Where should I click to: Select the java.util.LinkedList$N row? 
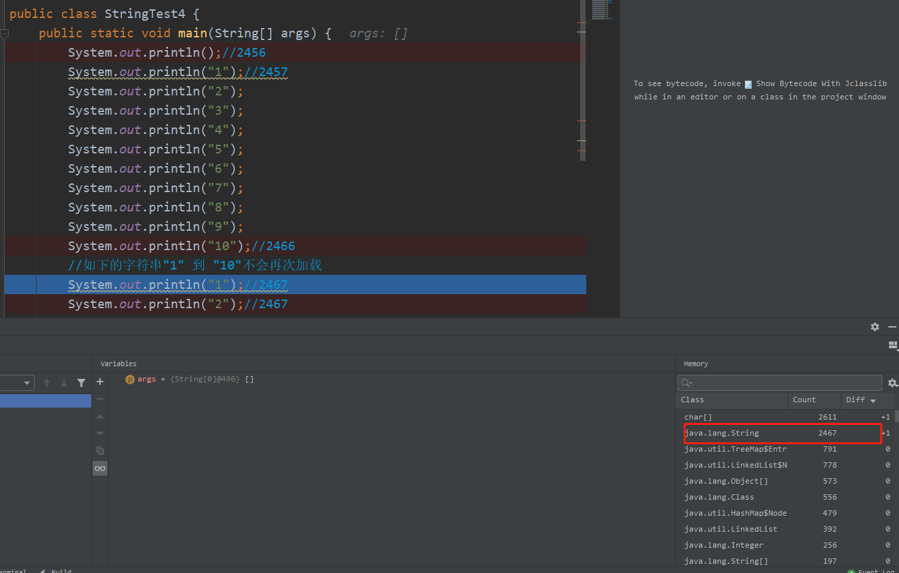[785, 465]
